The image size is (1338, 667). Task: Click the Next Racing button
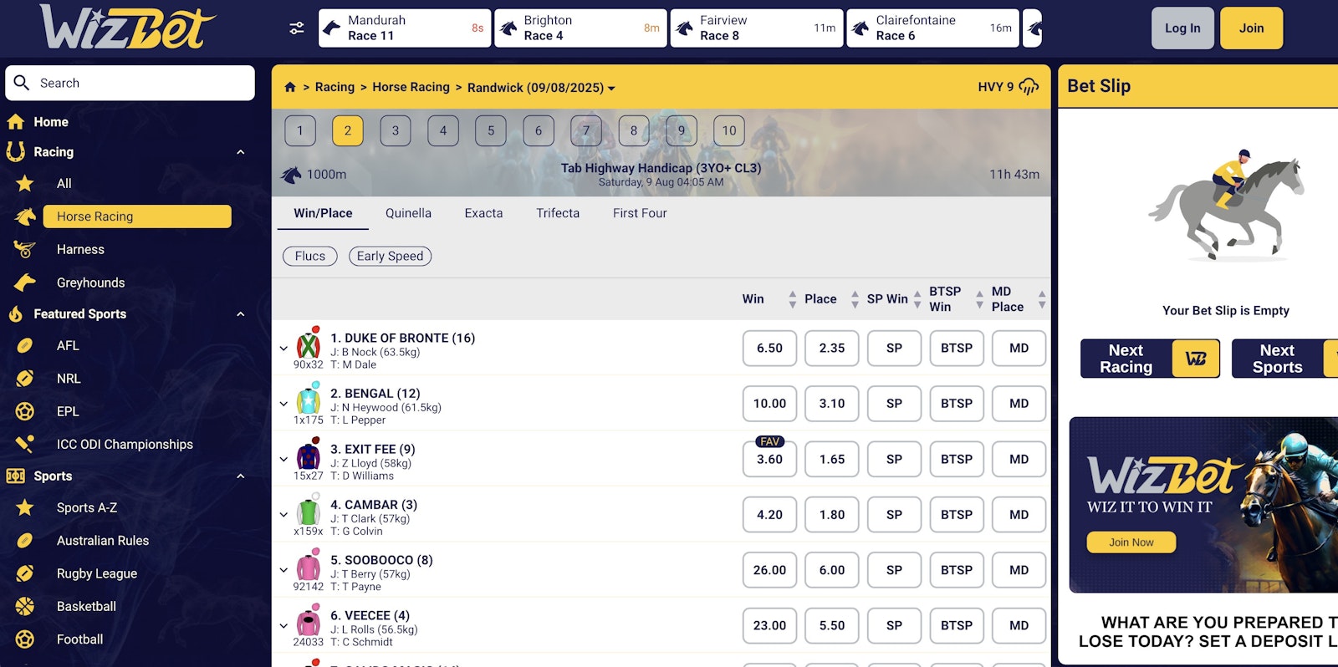pyautogui.click(x=1125, y=358)
